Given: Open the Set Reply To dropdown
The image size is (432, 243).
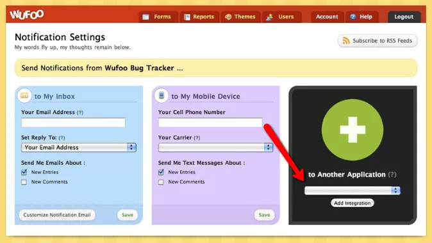Looking at the screenshot, I should click(x=79, y=148).
